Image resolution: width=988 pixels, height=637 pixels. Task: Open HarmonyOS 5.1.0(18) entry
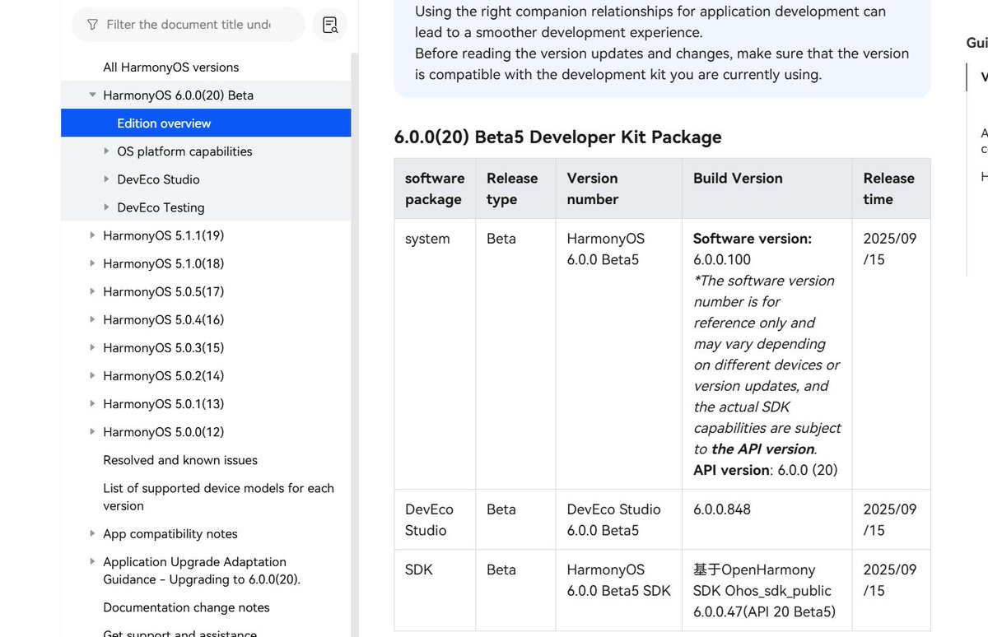pos(164,263)
